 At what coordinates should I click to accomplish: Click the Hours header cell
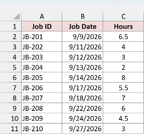coord(123,26)
